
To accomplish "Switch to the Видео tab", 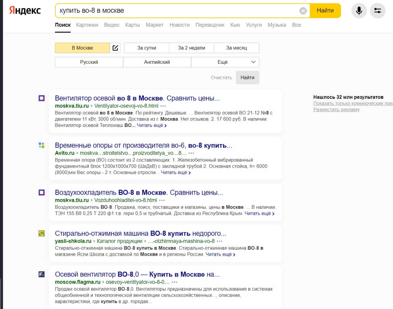I will (x=111, y=25).
